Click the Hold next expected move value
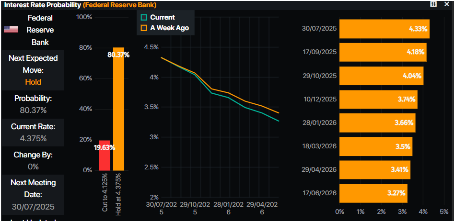This screenshot has width=455, height=222. coord(33,82)
